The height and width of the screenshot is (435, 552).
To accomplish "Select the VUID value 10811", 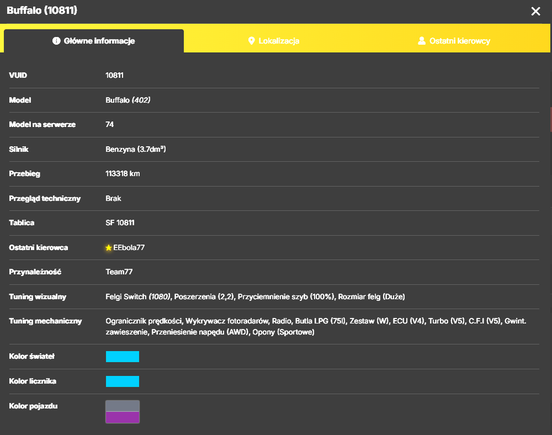I will pyautogui.click(x=114, y=75).
